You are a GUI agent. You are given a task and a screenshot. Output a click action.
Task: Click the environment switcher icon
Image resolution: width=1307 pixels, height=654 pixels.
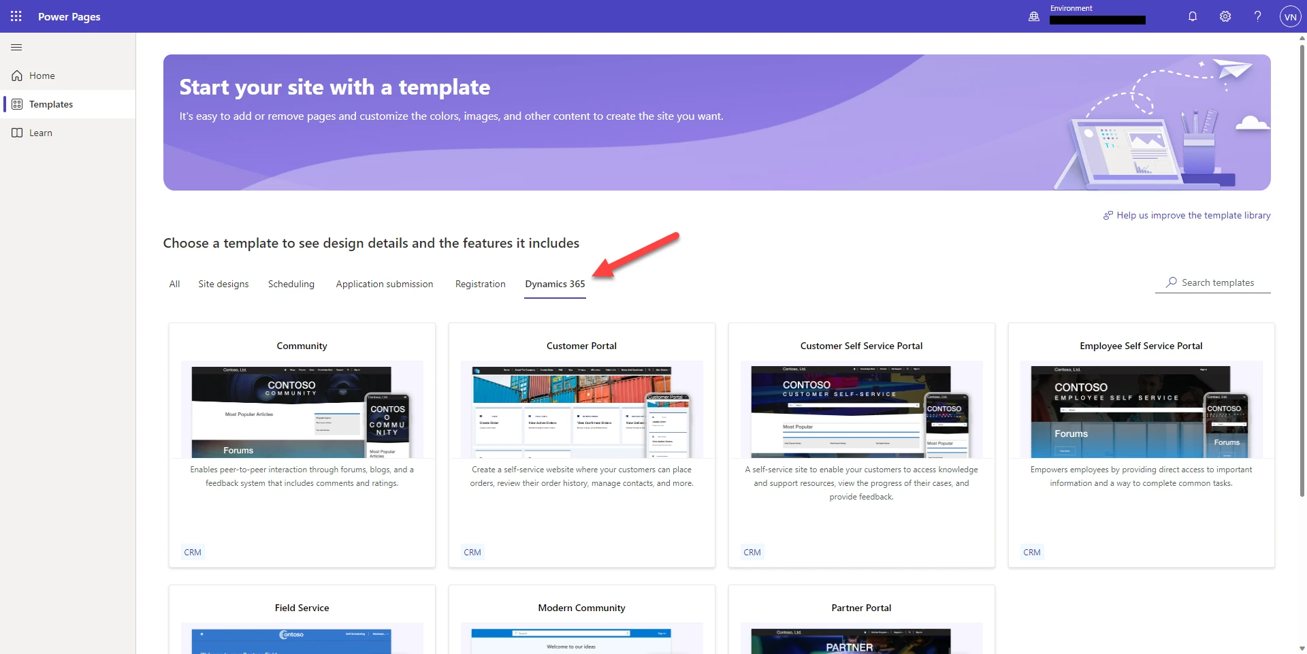(x=1033, y=16)
